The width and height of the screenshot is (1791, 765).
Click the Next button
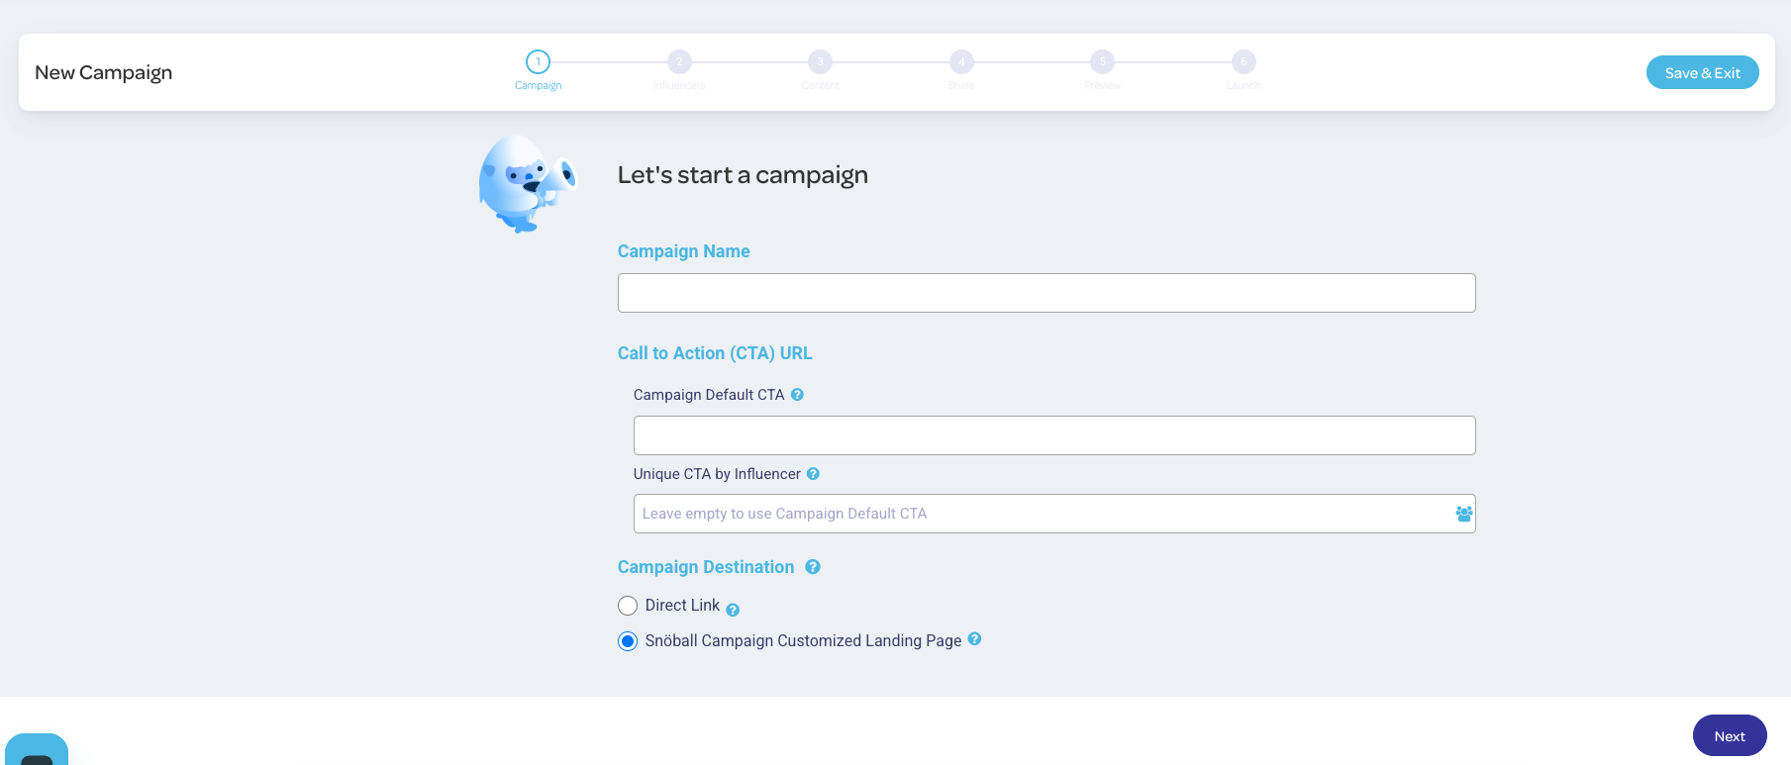(1729, 735)
